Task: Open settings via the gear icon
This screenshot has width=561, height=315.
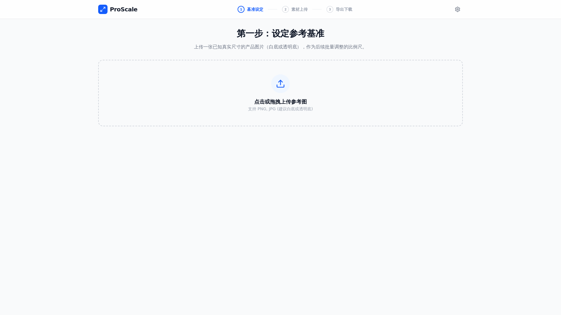Action: [x=458, y=9]
